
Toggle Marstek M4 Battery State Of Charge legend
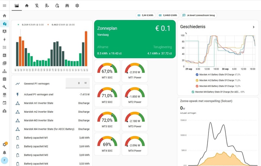tap(218, 92)
